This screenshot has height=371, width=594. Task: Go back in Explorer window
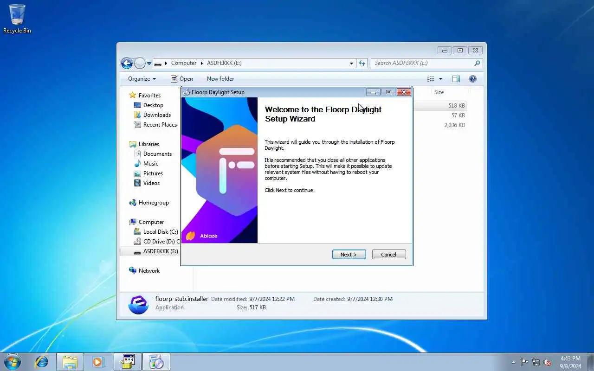pyautogui.click(x=127, y=63)
